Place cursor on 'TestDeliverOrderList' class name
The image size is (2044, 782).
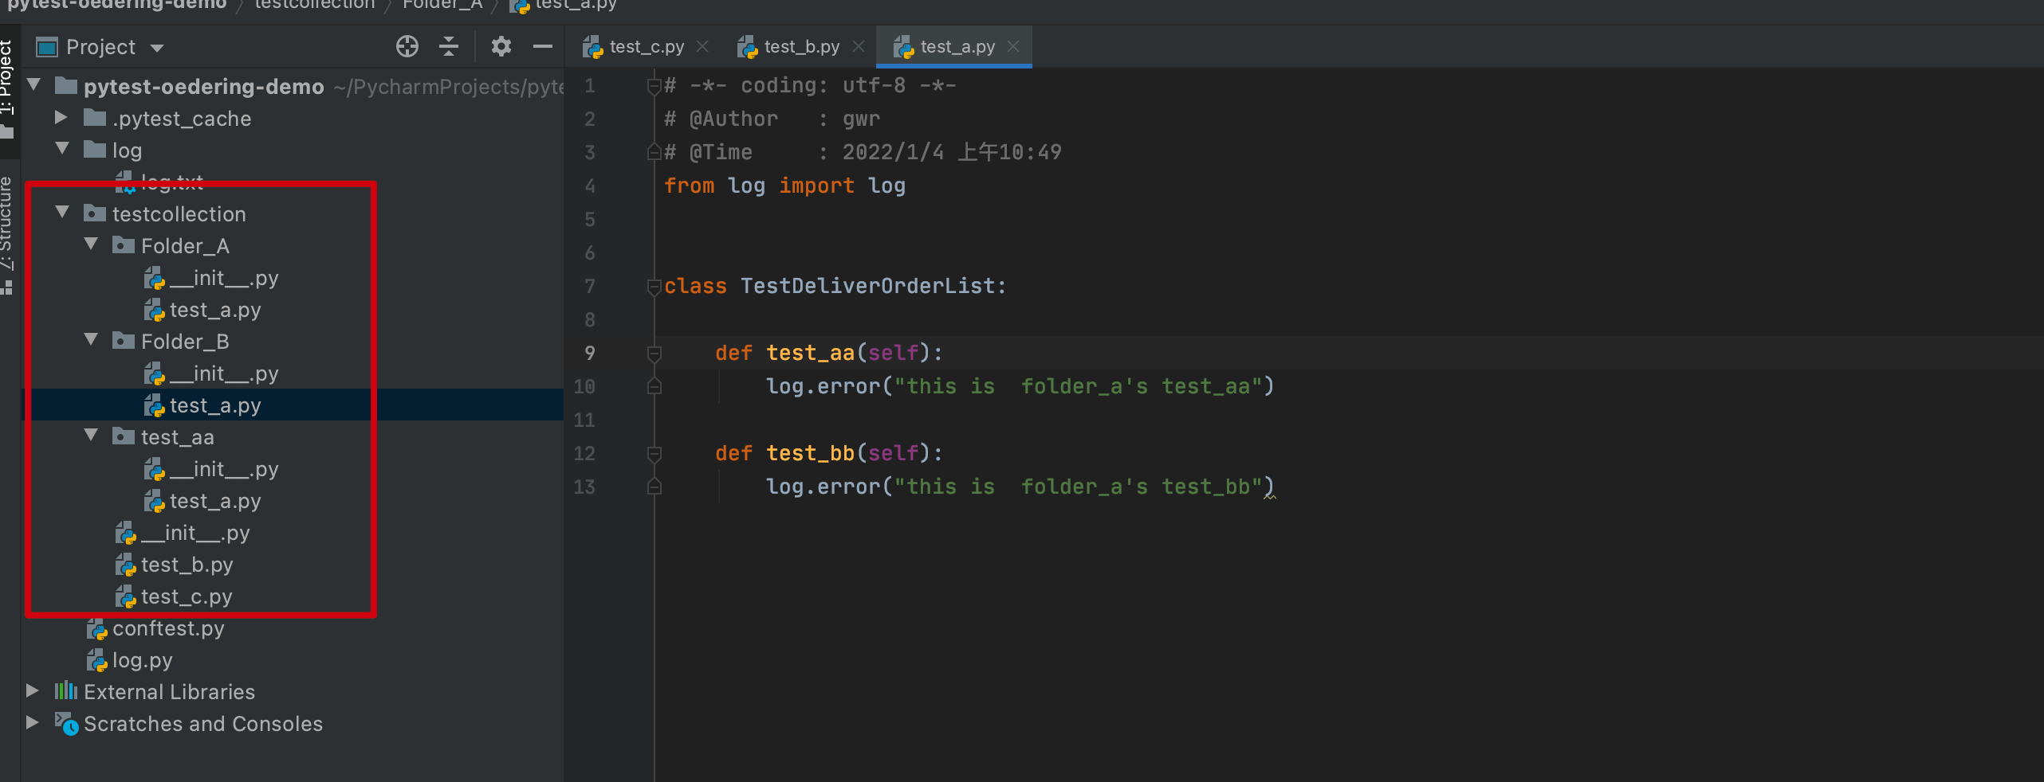click(867, 286)
